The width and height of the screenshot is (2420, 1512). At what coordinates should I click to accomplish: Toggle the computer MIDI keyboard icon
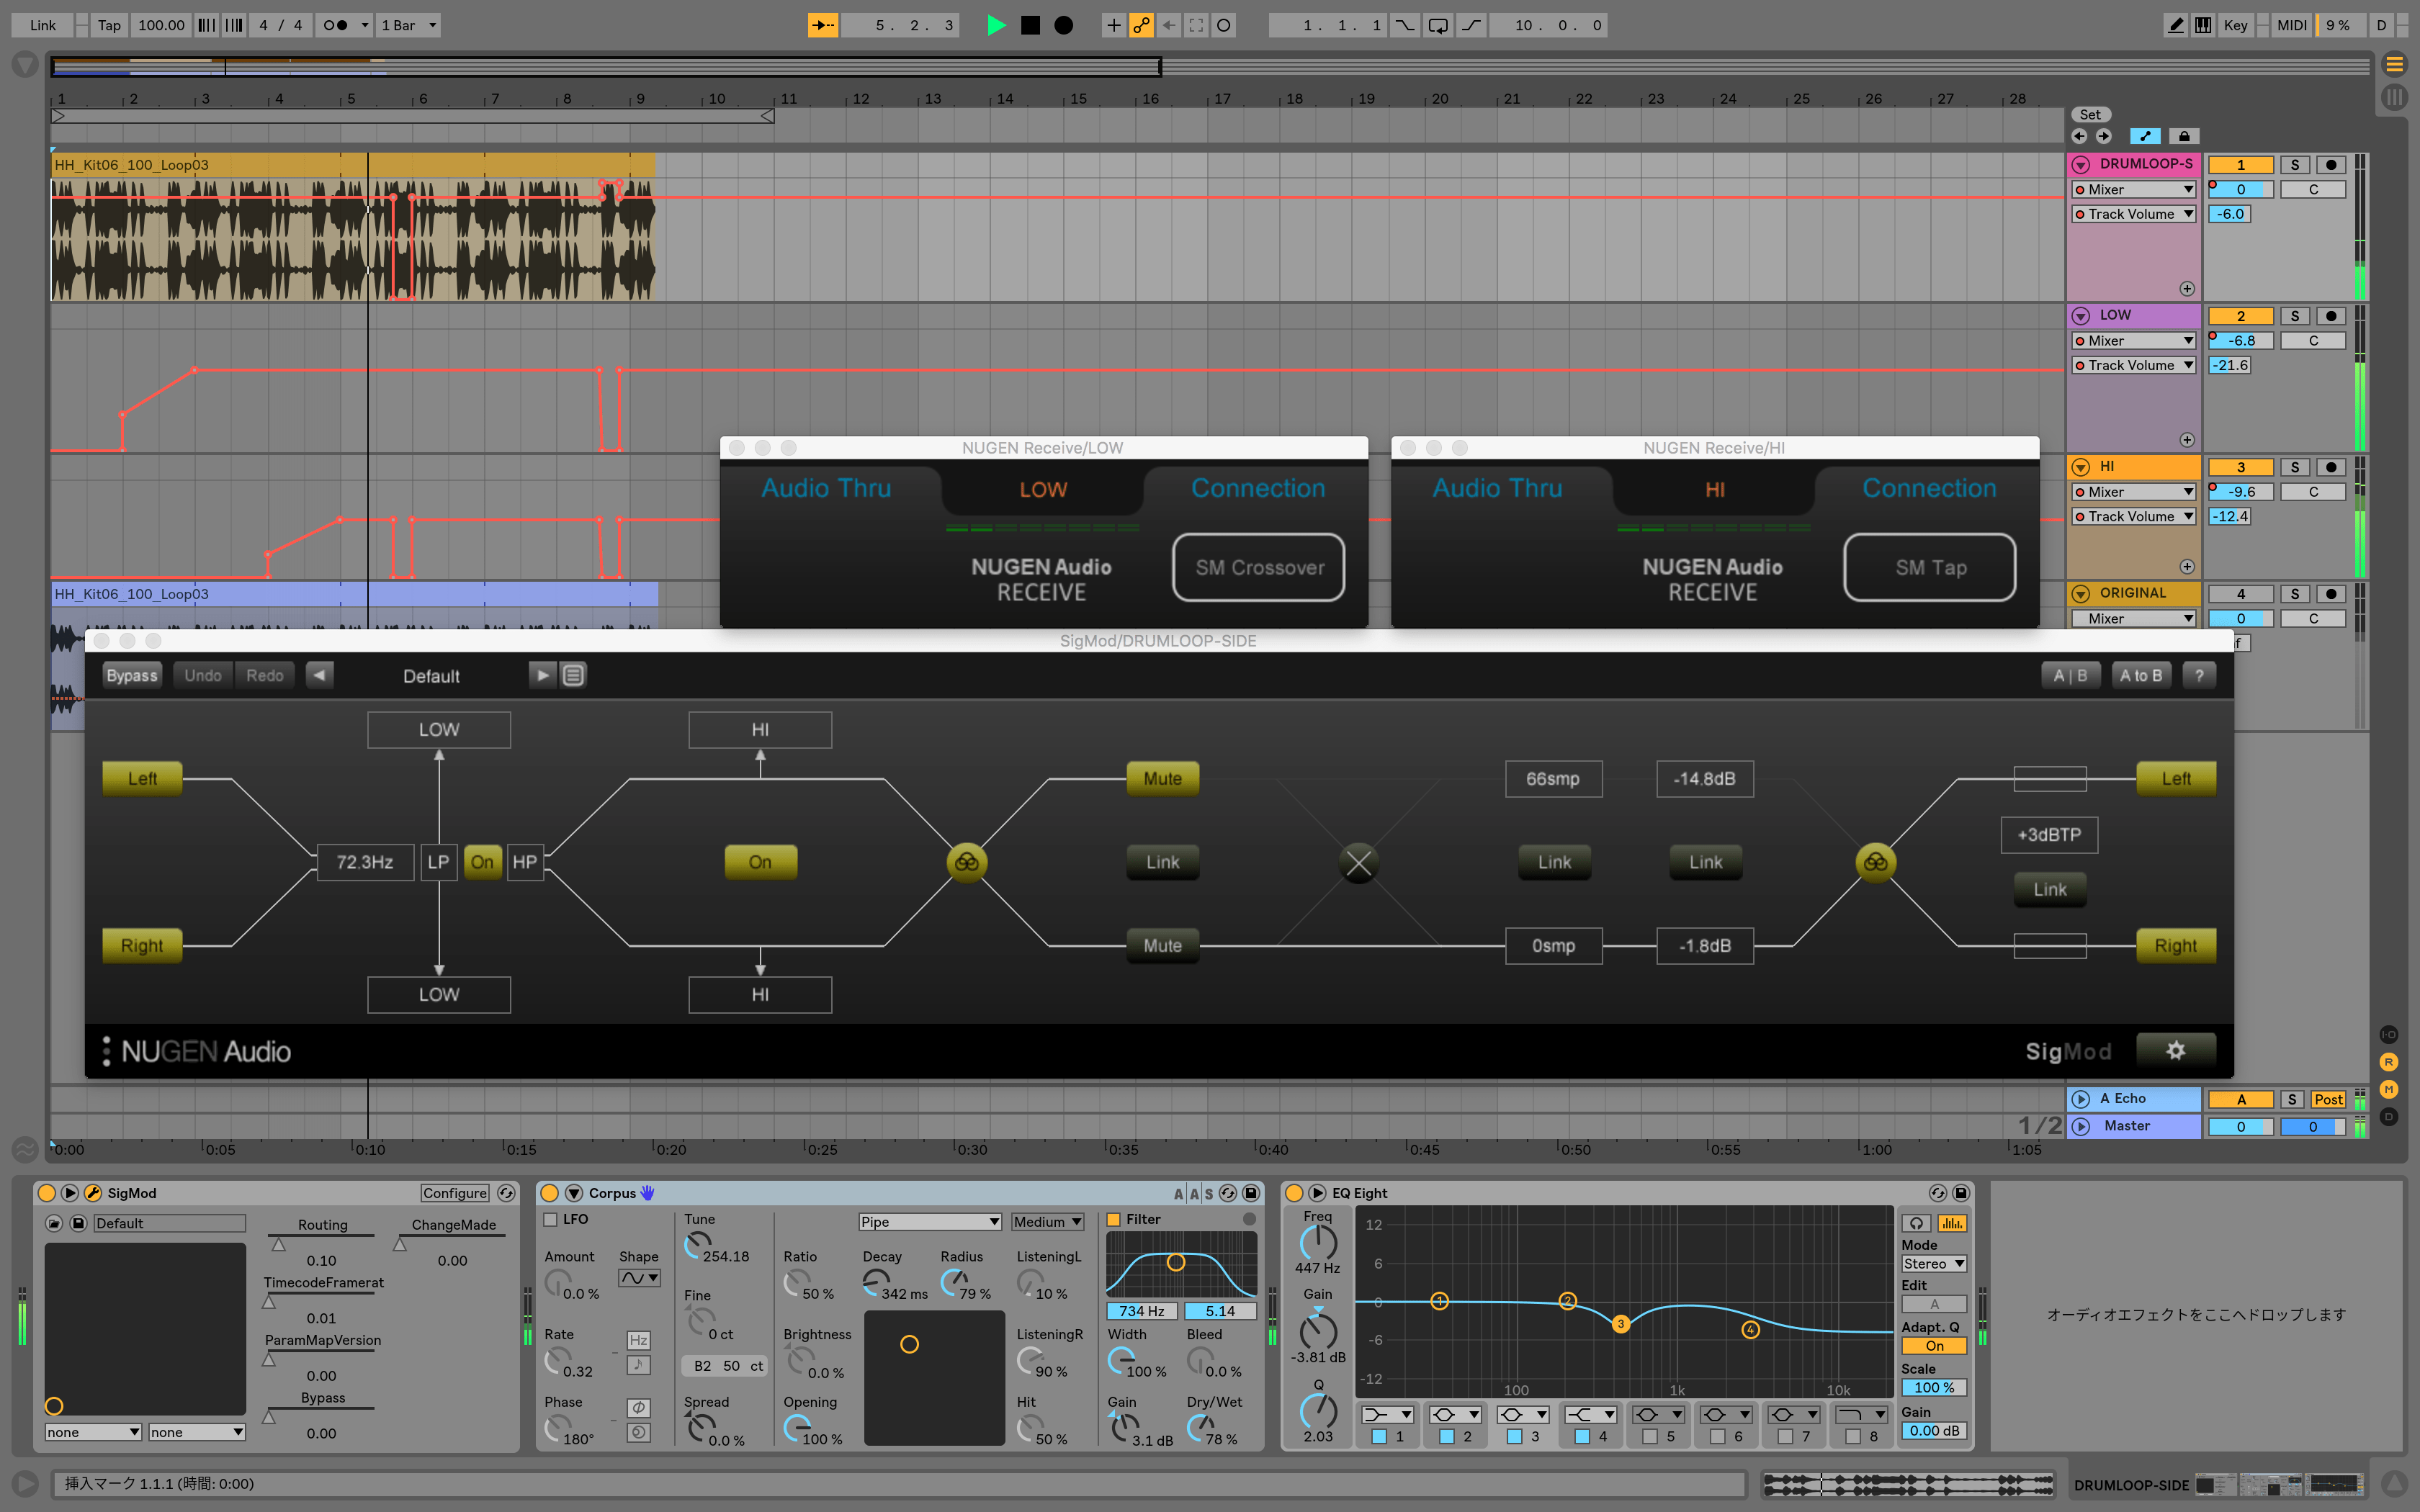point(2203,25)
